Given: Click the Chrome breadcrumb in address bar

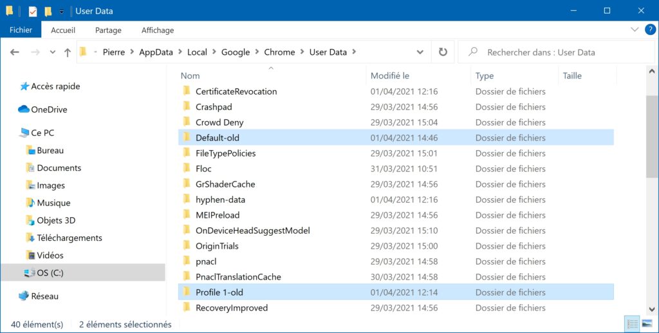Looking at the screenshot, I should pos(279,52).
